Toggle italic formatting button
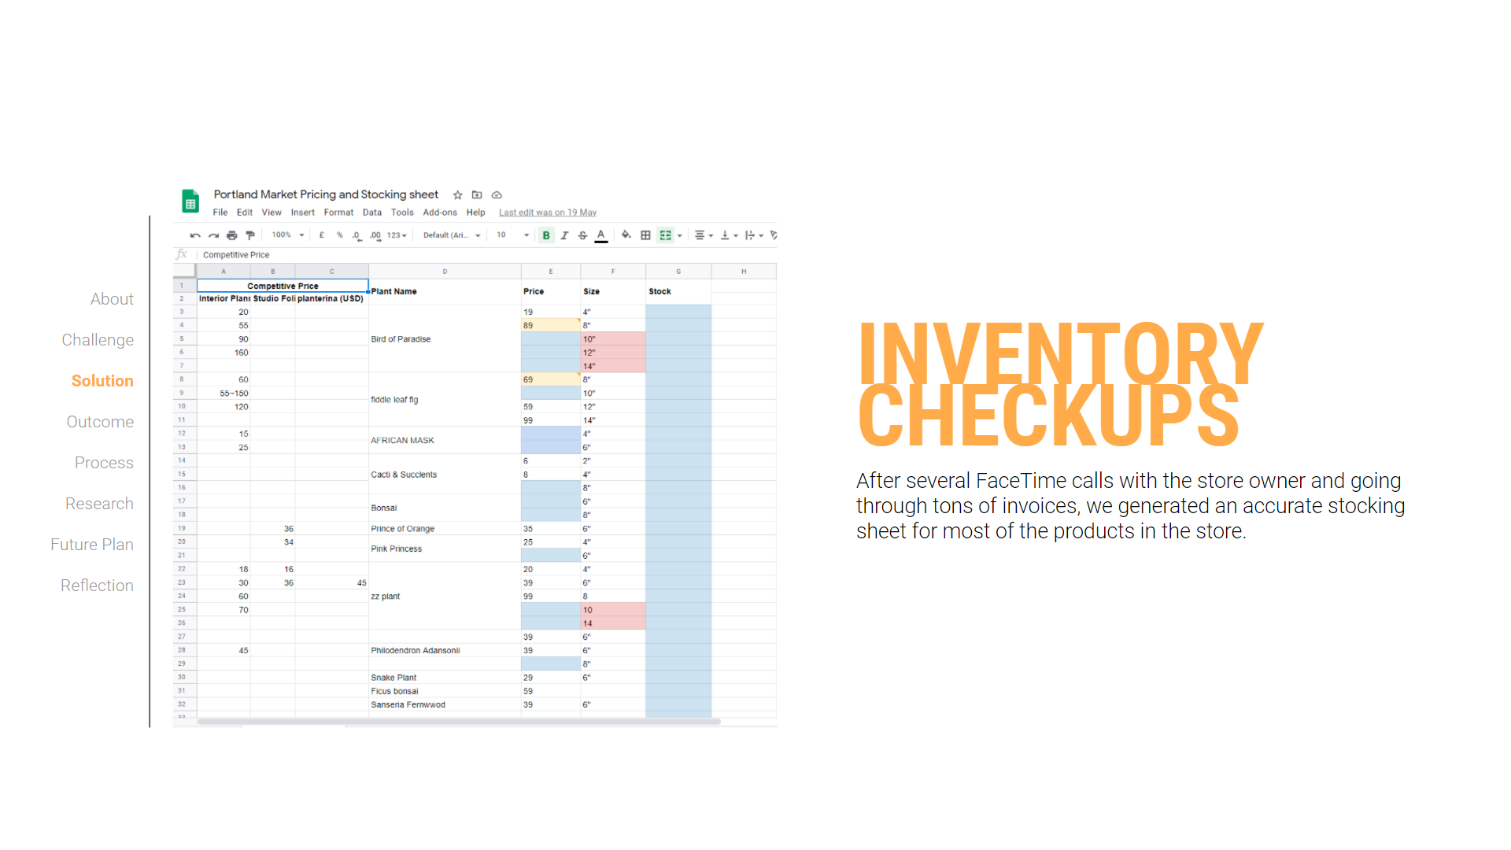Viewport: 1511px width, 850px height. tap(564, 235)
